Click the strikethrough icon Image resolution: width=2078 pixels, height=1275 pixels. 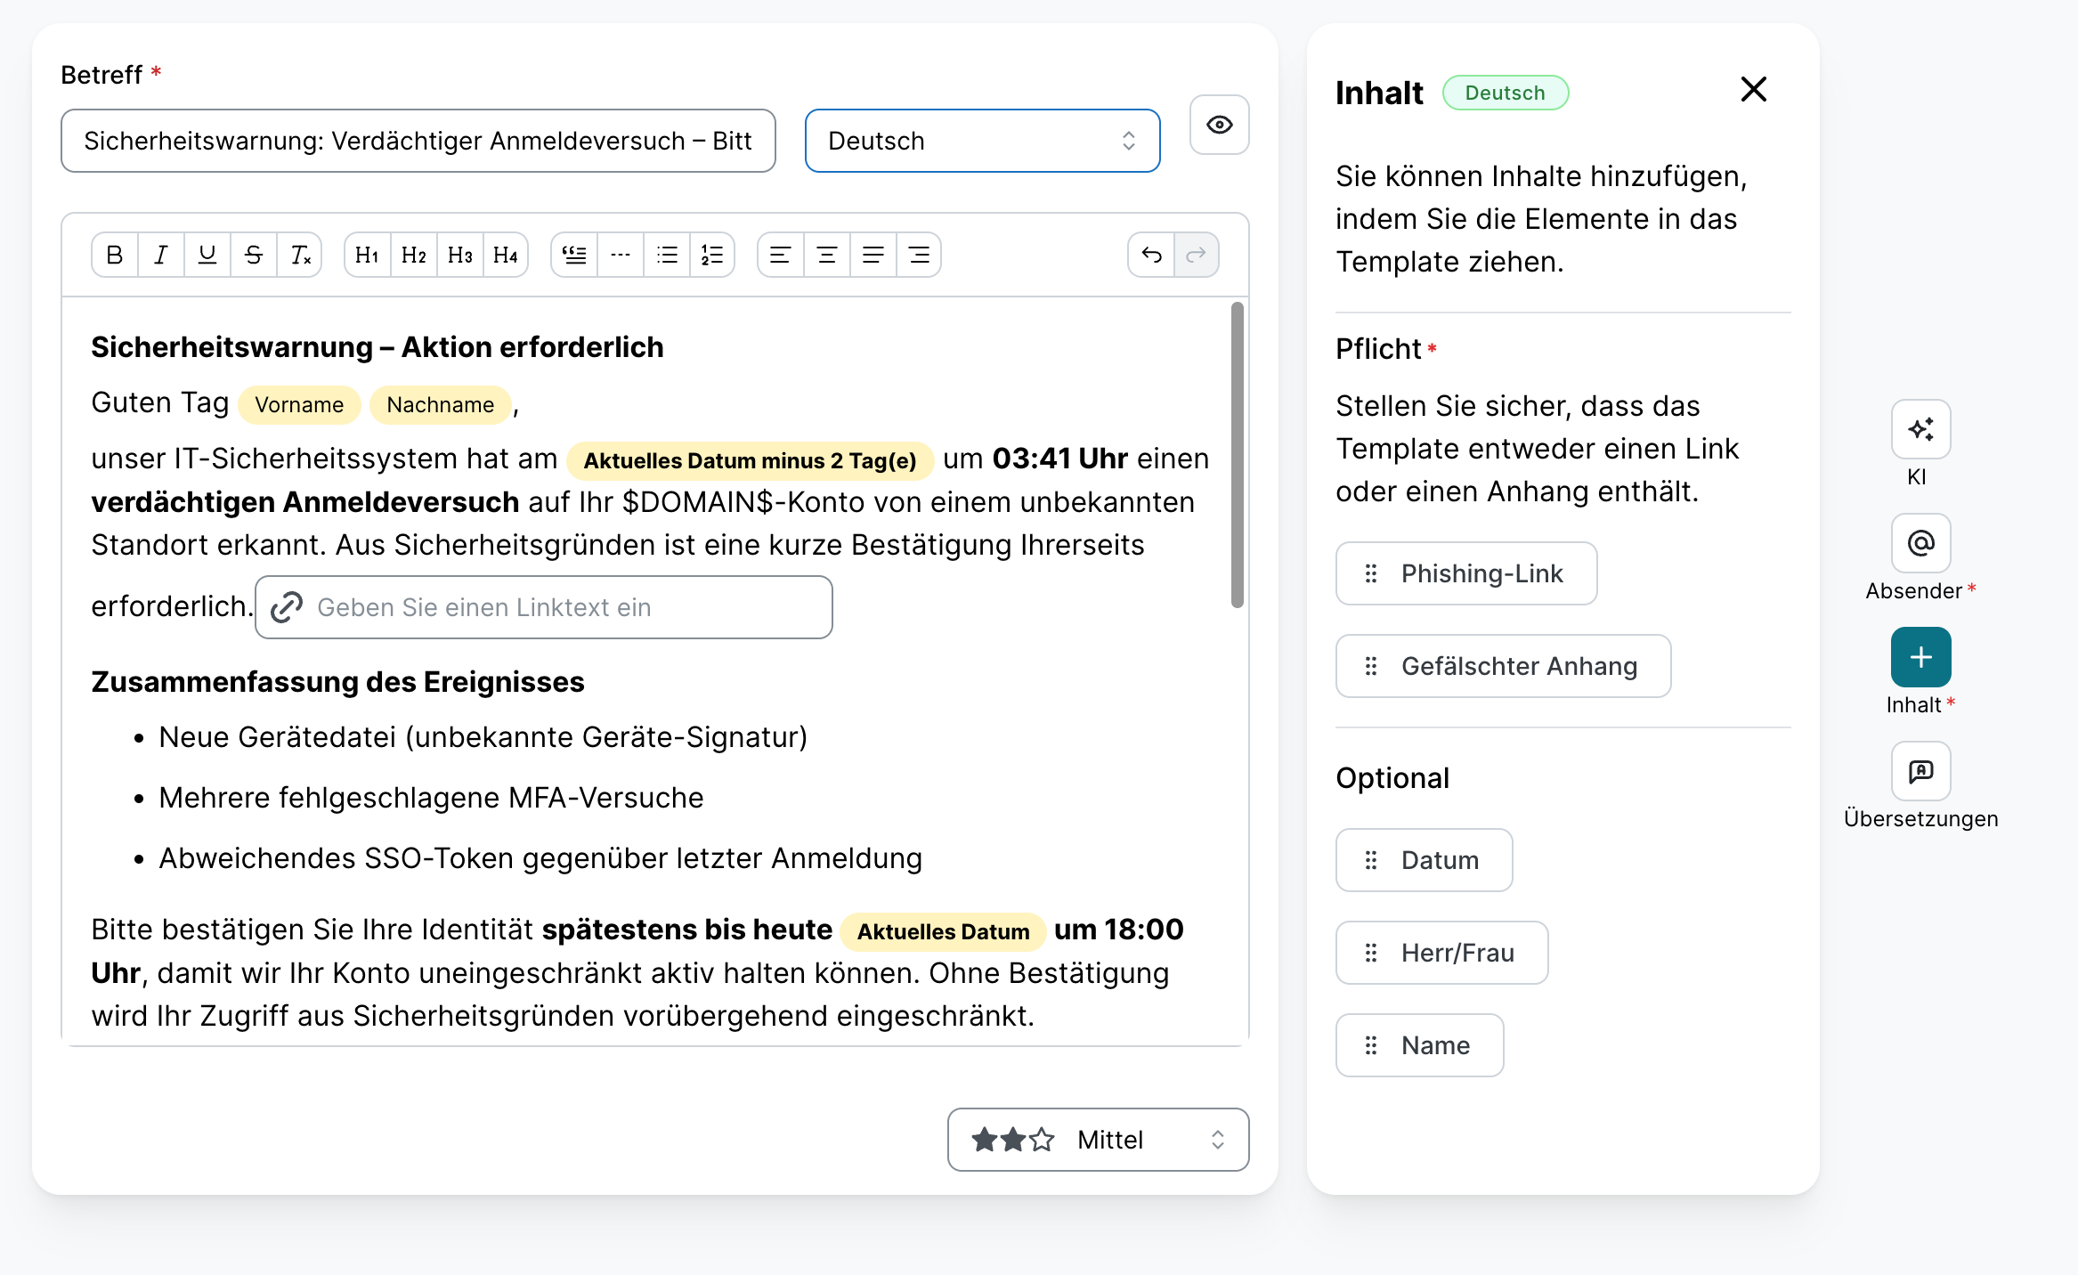click(x=254, y=256)
